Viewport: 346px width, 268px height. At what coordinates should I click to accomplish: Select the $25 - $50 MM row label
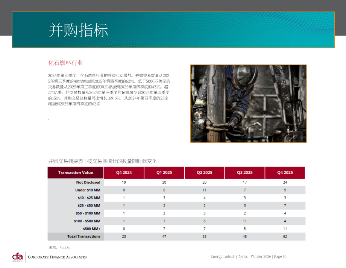[89, 205]
